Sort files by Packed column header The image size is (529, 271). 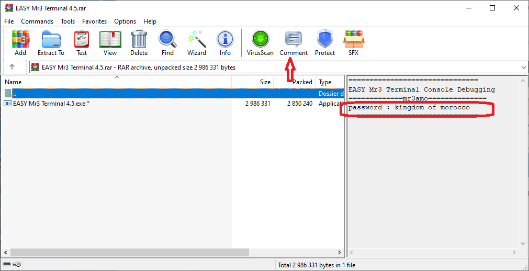pyautogui.click(x=294, y=82)
